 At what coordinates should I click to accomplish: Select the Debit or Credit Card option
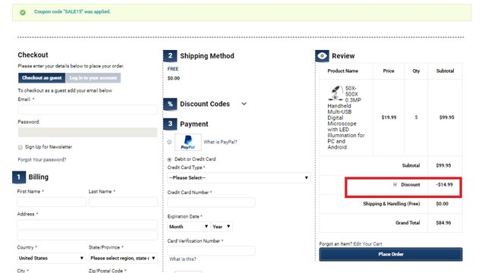169,159
